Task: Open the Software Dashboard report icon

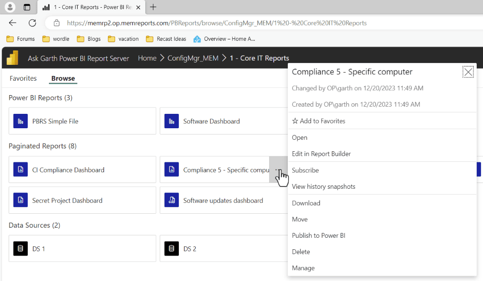Action: (x=172, y=121)
